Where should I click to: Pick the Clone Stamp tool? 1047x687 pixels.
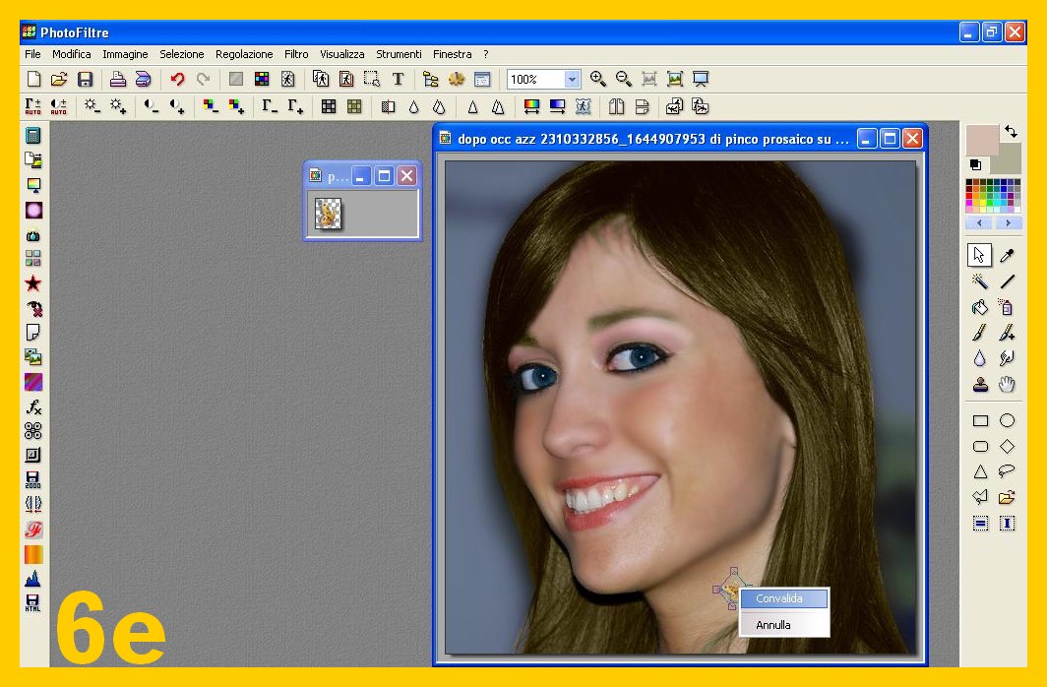click(980, 385)
